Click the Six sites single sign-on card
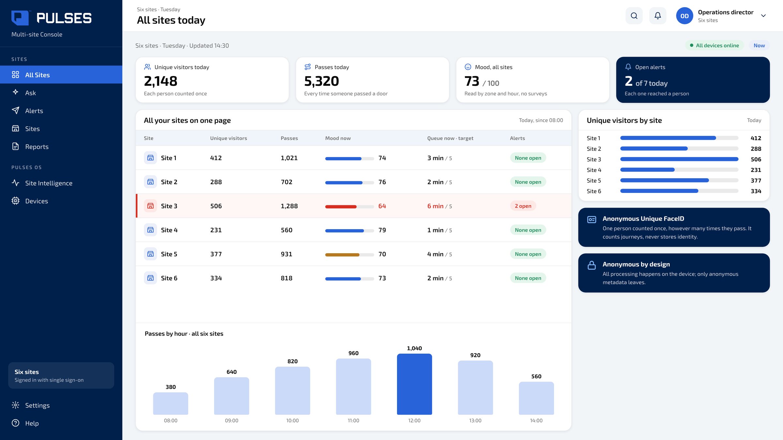Viewport: 783px width, 440px height. pos(61,375)
